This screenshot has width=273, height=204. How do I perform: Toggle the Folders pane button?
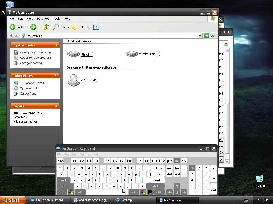[x=80, y=27]
